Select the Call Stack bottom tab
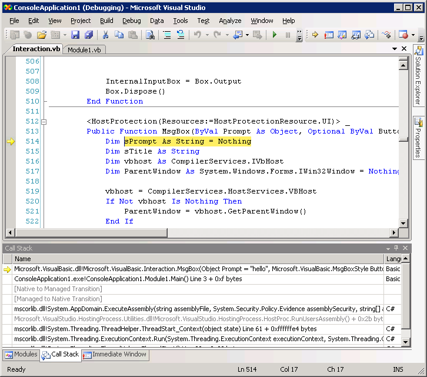The height and width of the screenshot is (377, 427). 61,355
